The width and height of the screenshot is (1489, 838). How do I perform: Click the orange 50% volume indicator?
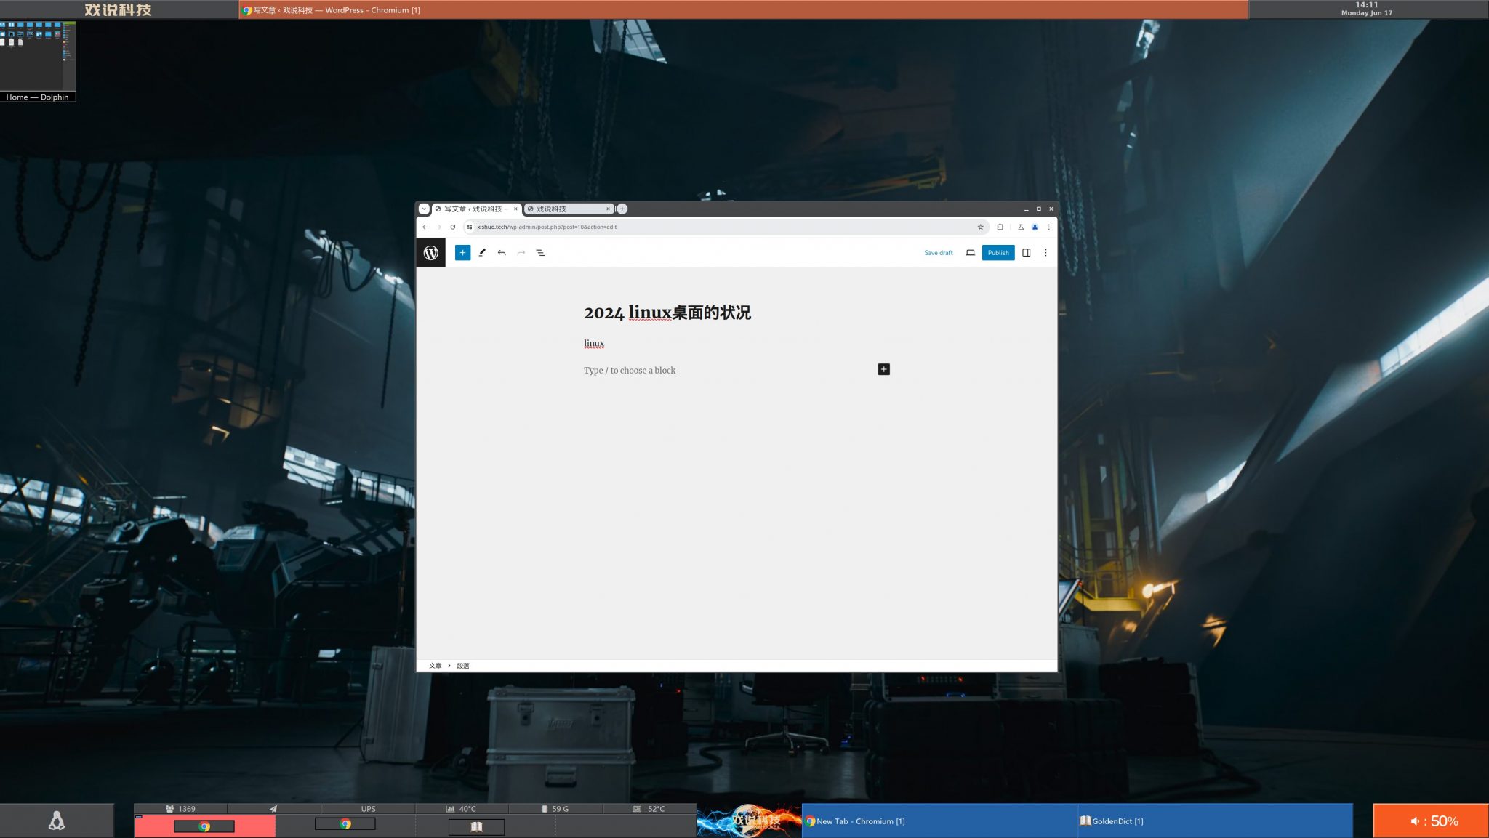click(x=1431, y=821)
